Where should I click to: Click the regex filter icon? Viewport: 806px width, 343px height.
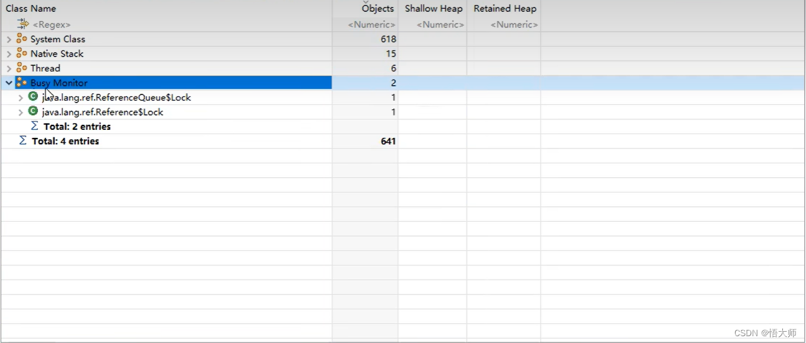[23, 24]
